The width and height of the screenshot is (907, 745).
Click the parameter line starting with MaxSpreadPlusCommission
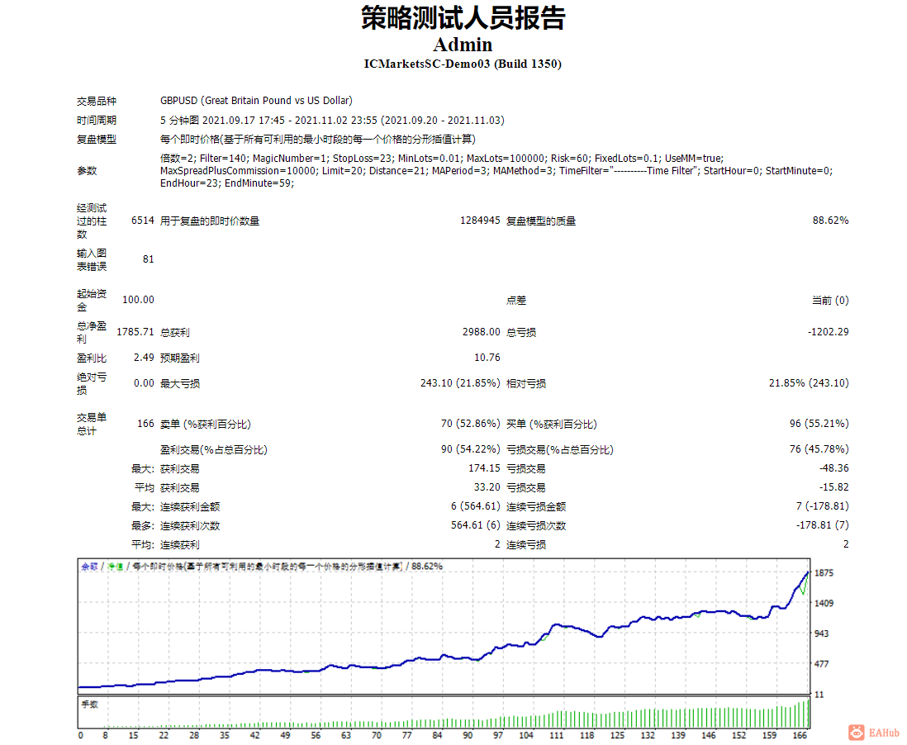[496, 171]
